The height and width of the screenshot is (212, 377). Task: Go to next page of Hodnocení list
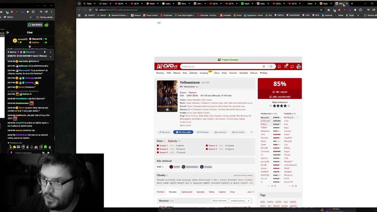click(275, 186)
